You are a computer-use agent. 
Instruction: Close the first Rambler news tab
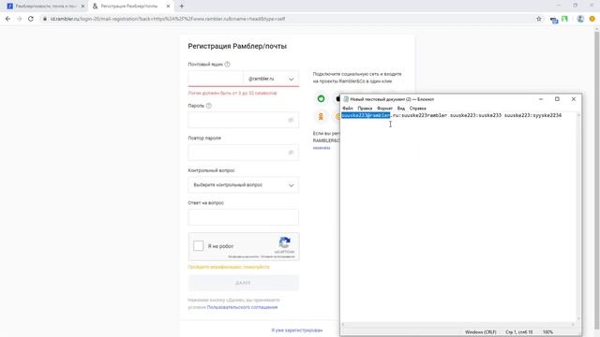[x=82, y=7]
